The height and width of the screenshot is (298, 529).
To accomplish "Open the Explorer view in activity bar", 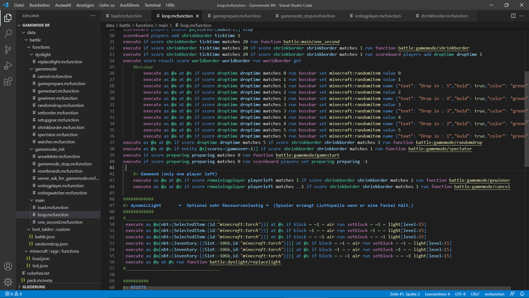I will [8, 18].
